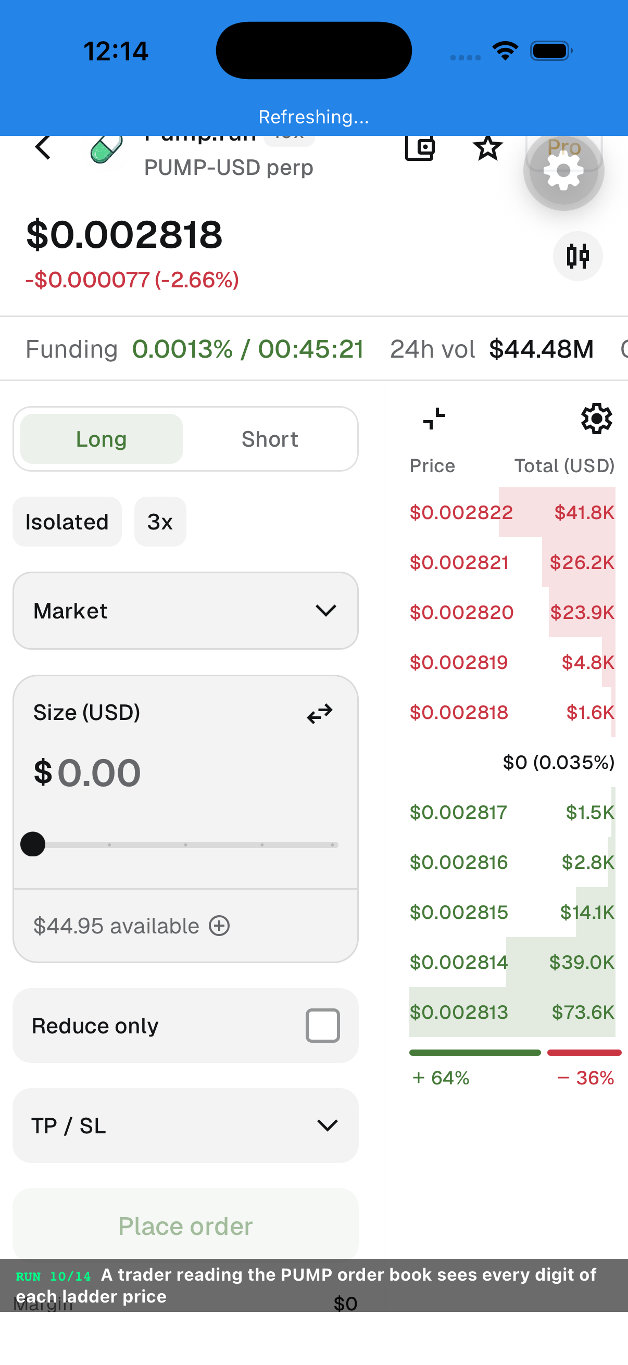Screen dimensions: 628x1365
Task: Select ask price $0.002819
Action: [458, 662]
